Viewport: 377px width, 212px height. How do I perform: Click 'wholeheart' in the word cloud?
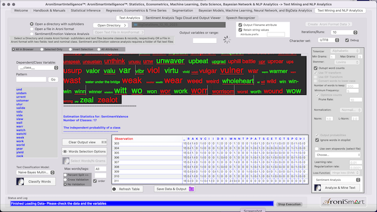[x=238, y=81]
